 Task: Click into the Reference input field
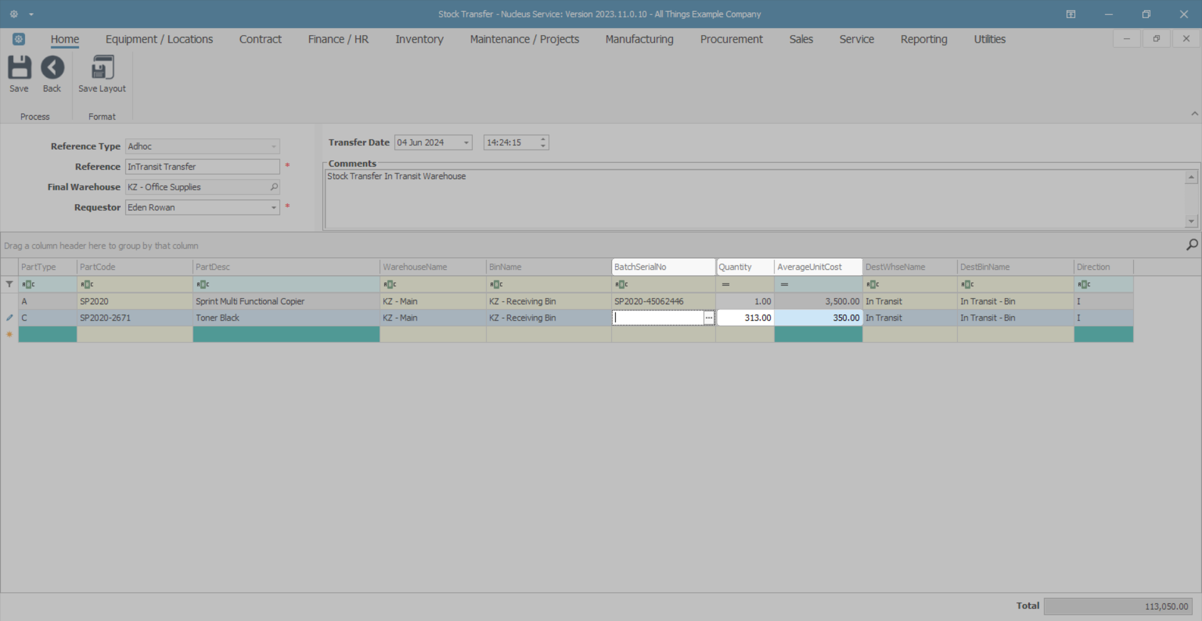click(x=202, y=167)
